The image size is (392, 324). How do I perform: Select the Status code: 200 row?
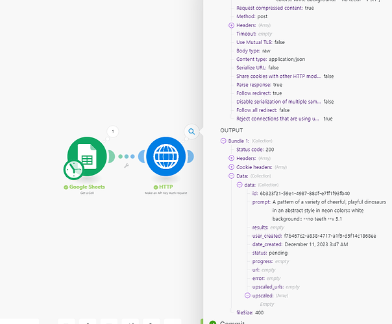(x=255, y=150)
